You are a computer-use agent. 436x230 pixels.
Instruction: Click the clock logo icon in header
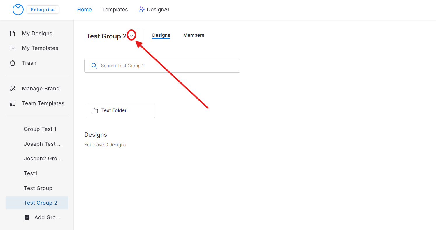pyautogui.click(x=18, y=10)
